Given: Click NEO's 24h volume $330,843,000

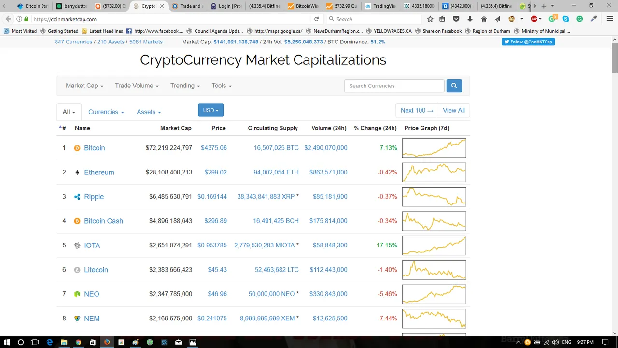Looking at the screenshot, I should [x=329, y=294].
